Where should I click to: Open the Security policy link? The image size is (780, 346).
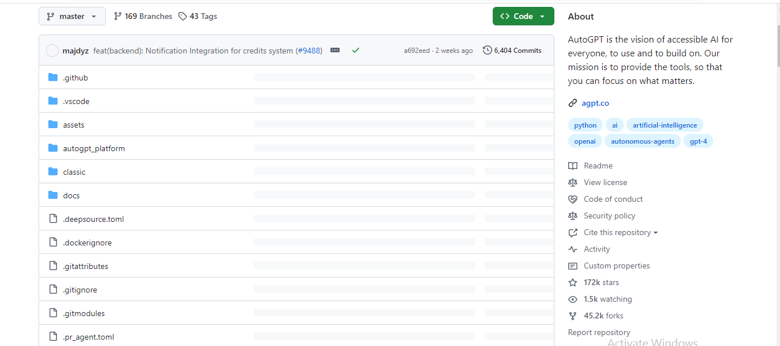(x=610, y=216)
